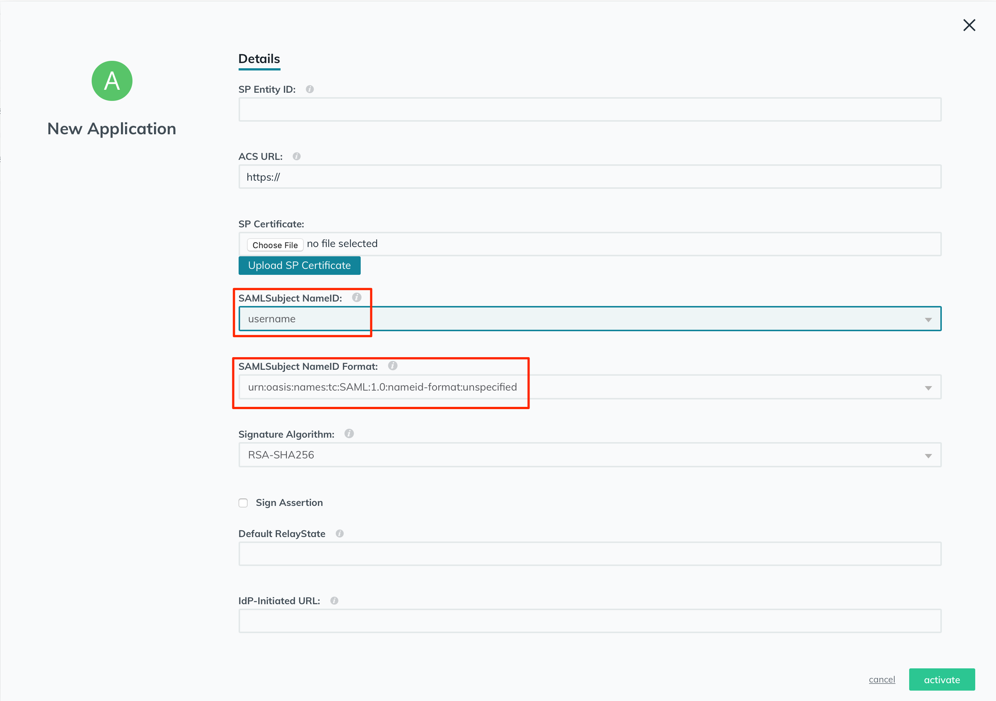Screen dimensions: 996x701
Task: Click the SP Certificate label
Action: 271,224
